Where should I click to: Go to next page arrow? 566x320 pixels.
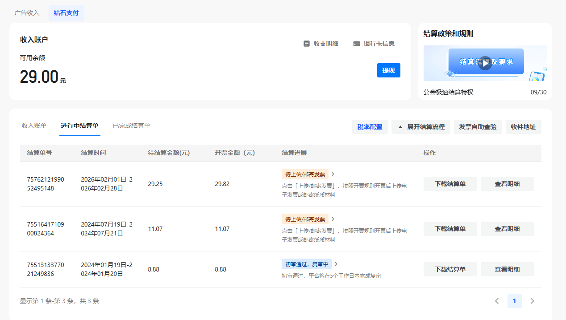(x=532, y=301)
